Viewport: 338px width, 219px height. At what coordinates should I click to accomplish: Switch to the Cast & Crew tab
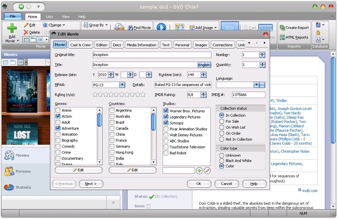click(x=81, y=45)
